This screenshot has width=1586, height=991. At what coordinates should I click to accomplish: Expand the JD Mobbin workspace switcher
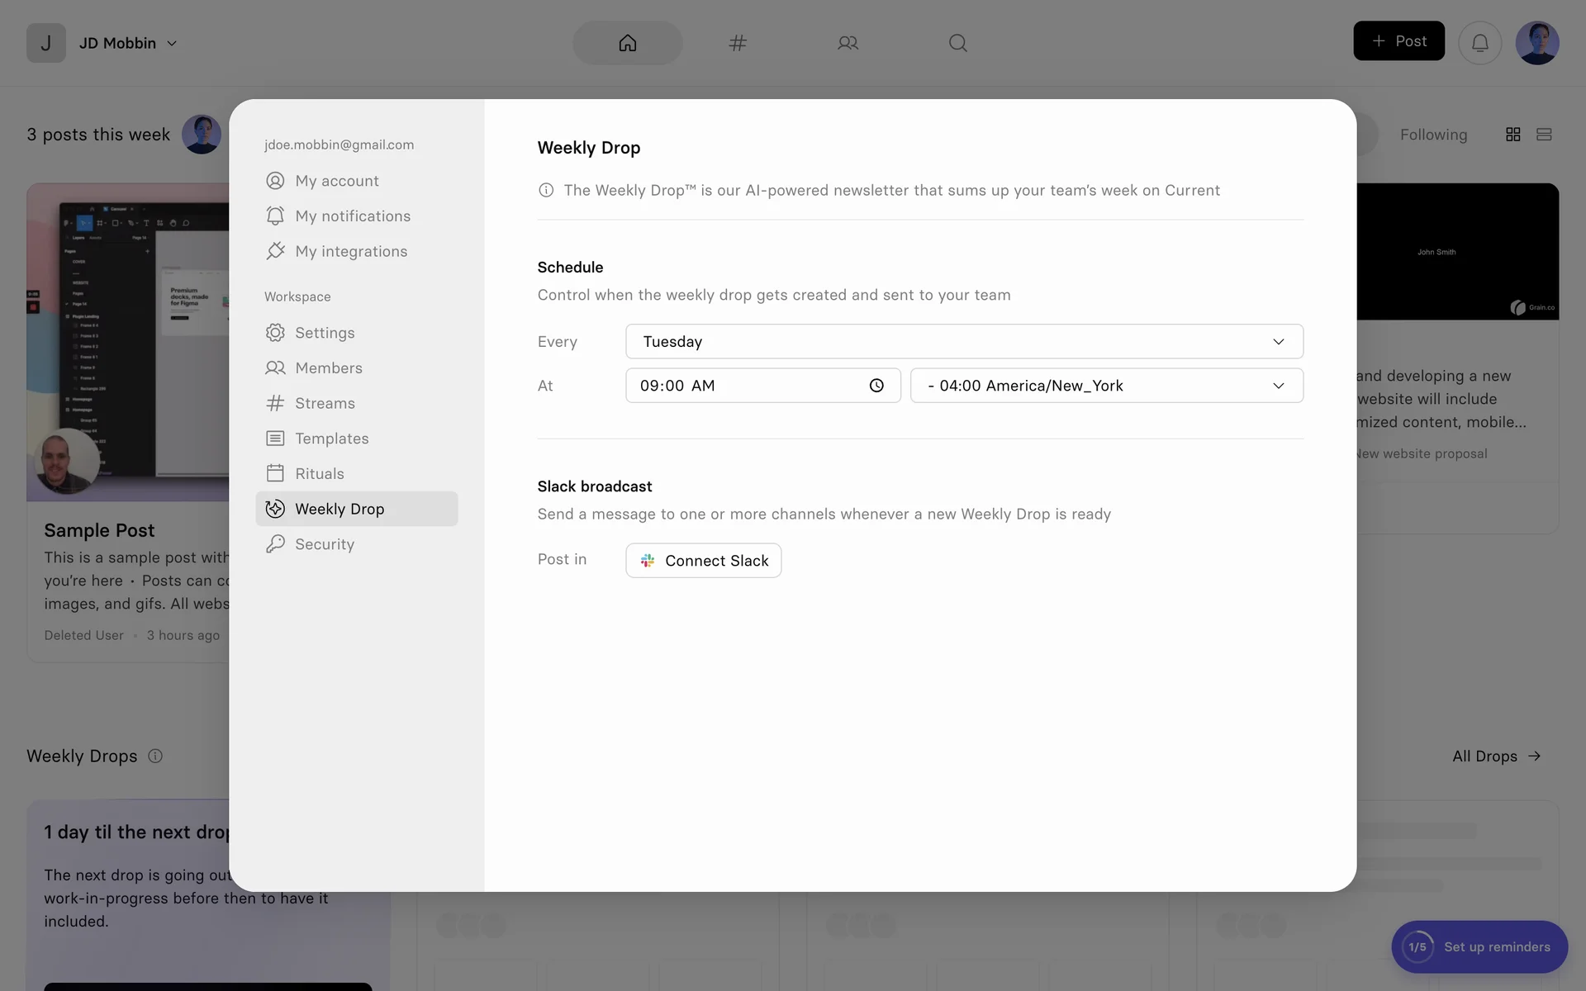[x=128, y=43]
